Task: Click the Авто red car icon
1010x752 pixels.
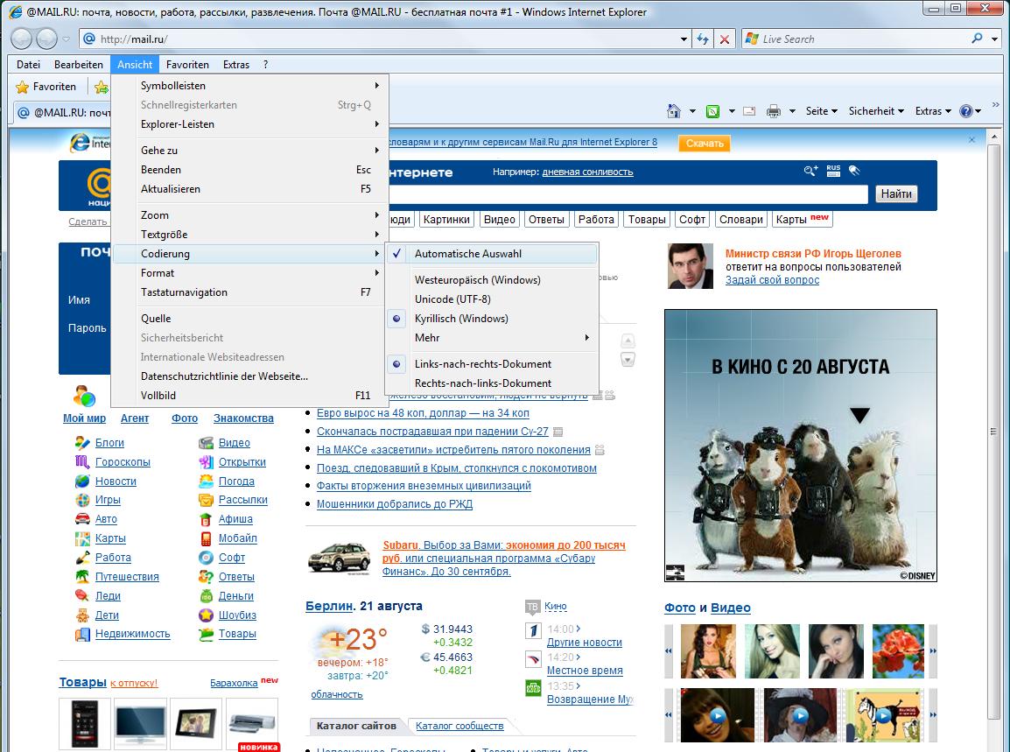Action: coord(82,519)
